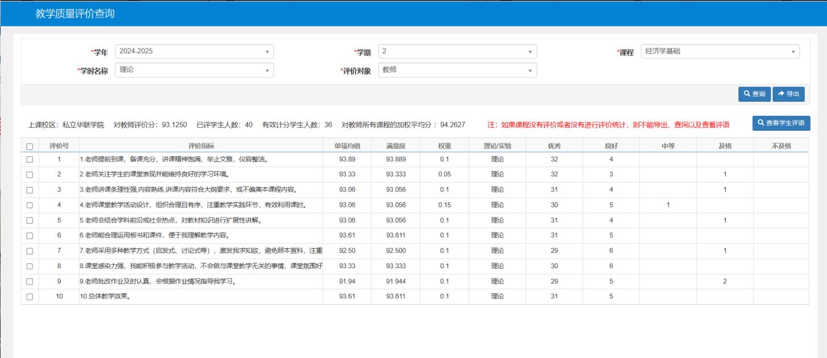The width and height of the screenshot is (827, 358).
Task: Click the 权重 column header
Action: click(x=444, y=145)
